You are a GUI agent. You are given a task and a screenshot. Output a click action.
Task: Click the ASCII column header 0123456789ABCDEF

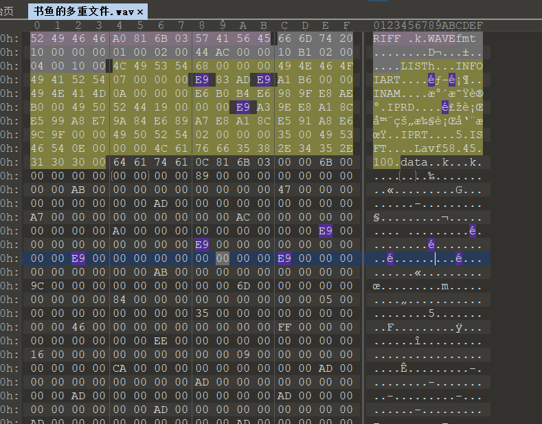click(x=427, y=25)
